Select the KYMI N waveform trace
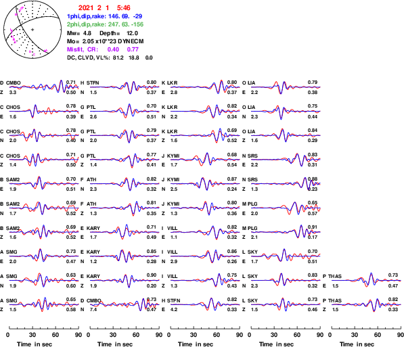This screenshot has width=404, height=347. click(x=205, y=184)
